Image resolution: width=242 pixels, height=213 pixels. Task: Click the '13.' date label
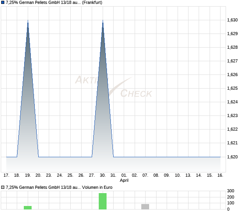(x=188, y=176)
